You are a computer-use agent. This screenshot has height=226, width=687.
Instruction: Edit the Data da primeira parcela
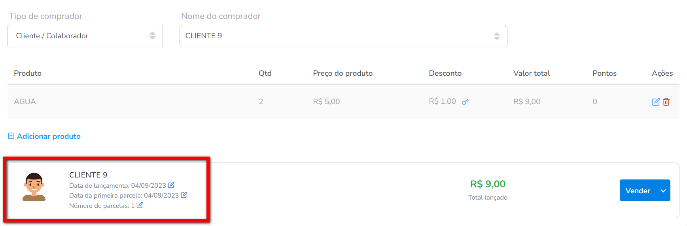(x=184, y=195)
